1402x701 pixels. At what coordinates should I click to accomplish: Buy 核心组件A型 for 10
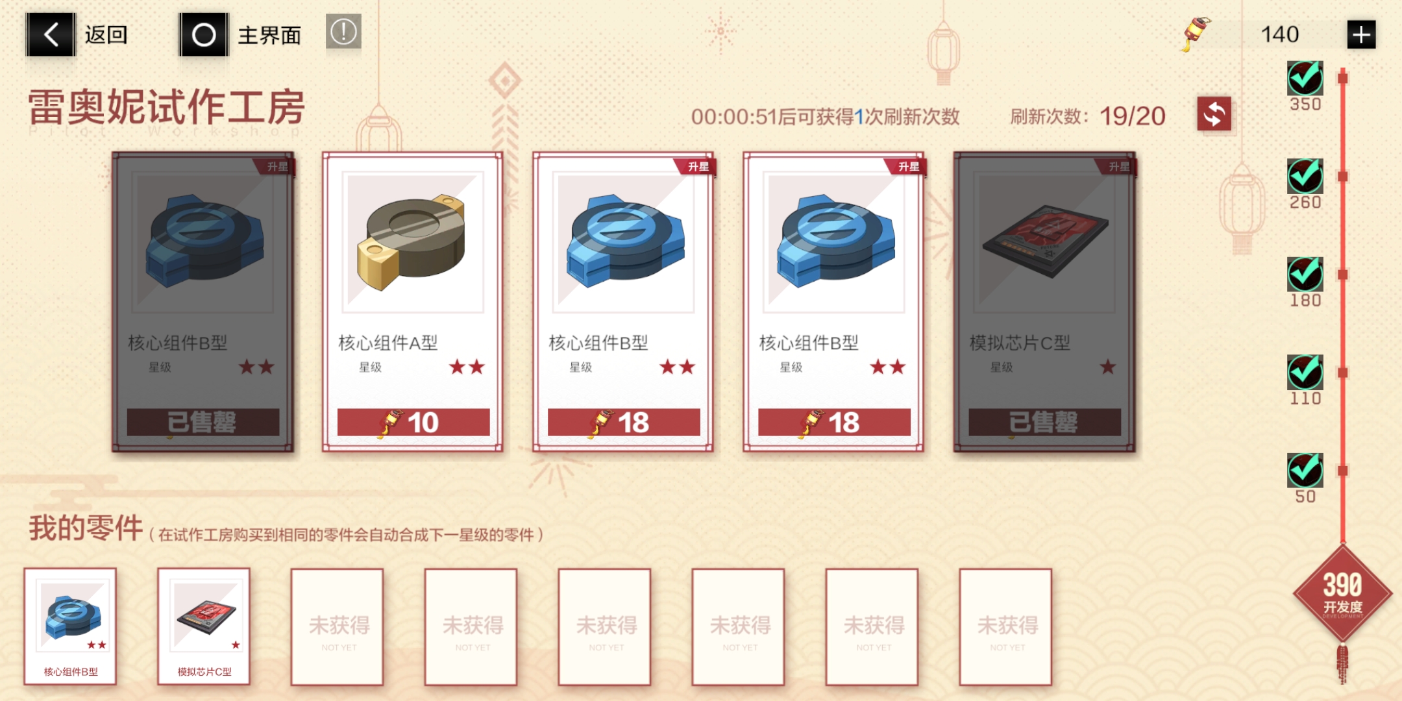(x=413, y=423)
